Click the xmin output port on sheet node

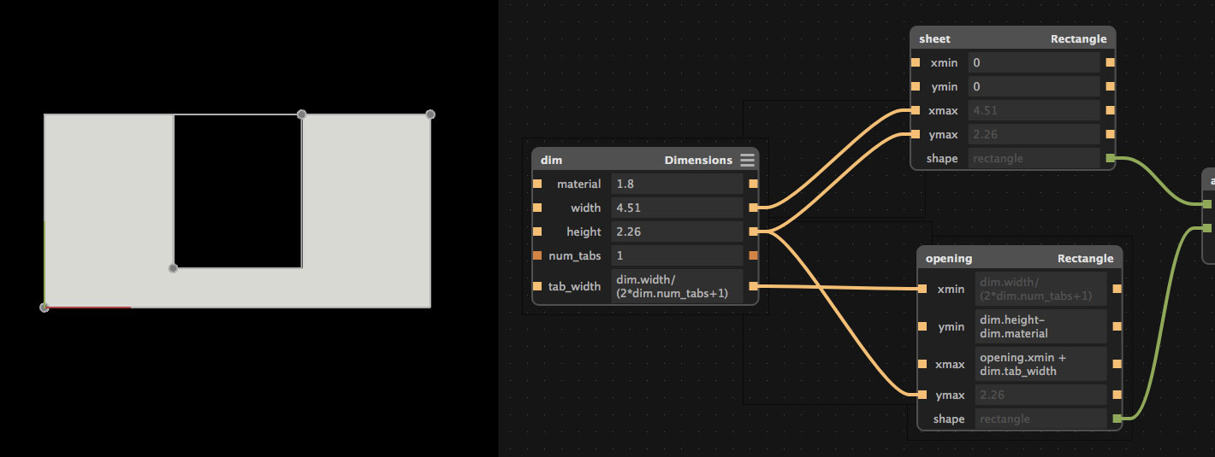[x=1111, y=62]
